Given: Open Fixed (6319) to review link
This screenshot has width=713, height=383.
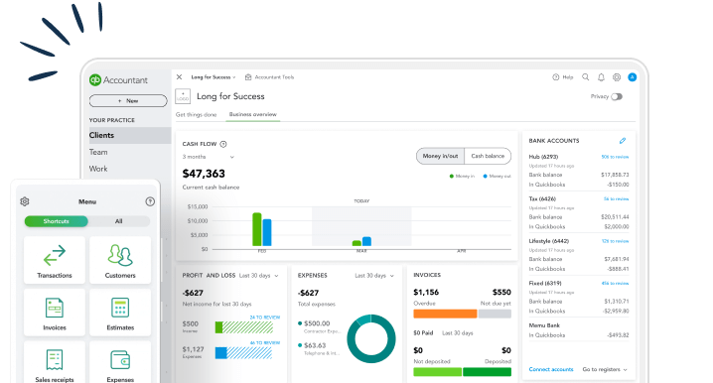Looking at the screenshot, I should (x=616, y=284).
